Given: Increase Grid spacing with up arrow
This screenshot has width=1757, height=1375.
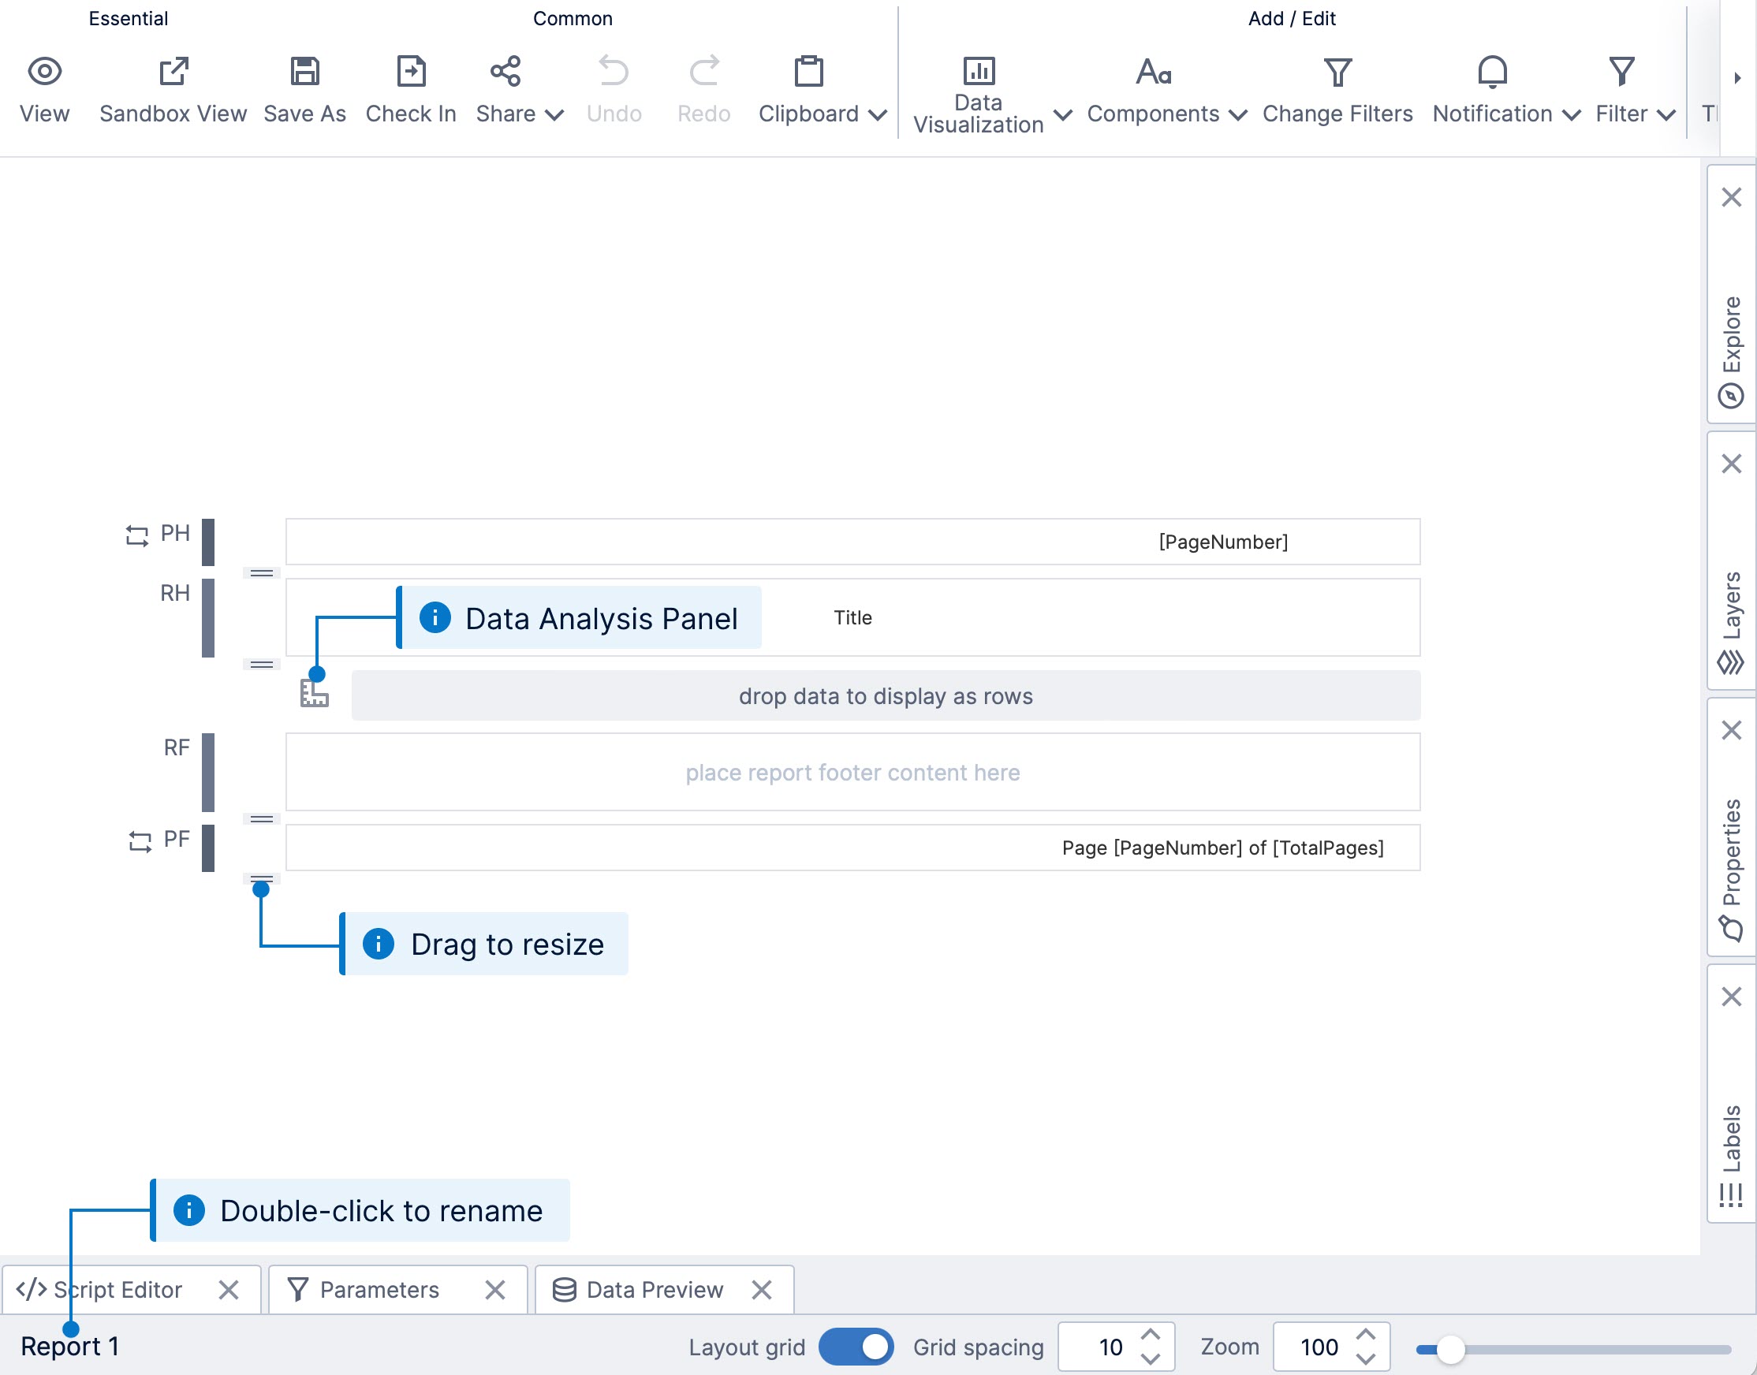Looking at the screenshot, I should pos(1151,1336).
